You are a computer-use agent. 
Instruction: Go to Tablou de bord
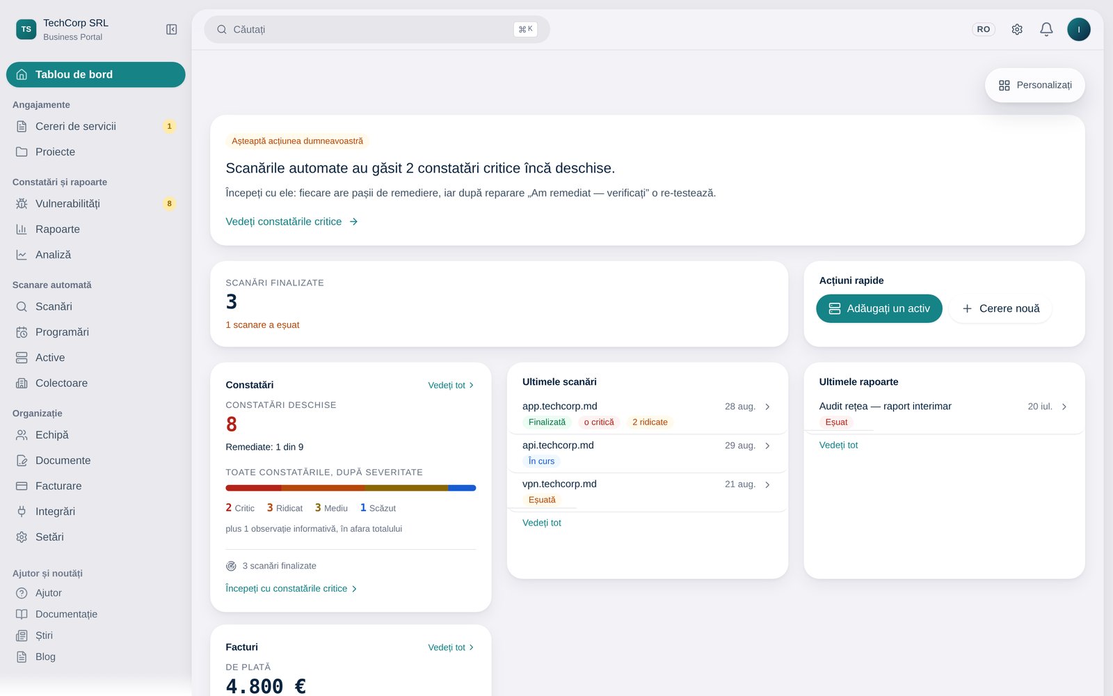pyautogui.click(x=96, y=74)
